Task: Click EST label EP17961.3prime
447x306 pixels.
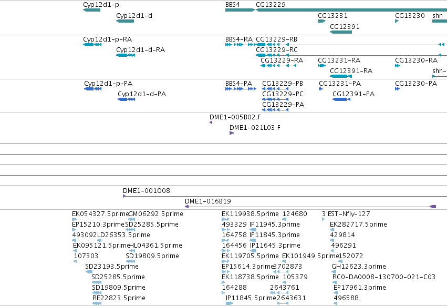Action: [359, 288]
